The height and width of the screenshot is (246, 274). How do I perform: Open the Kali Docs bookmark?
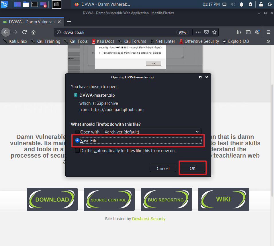(103, 41)
